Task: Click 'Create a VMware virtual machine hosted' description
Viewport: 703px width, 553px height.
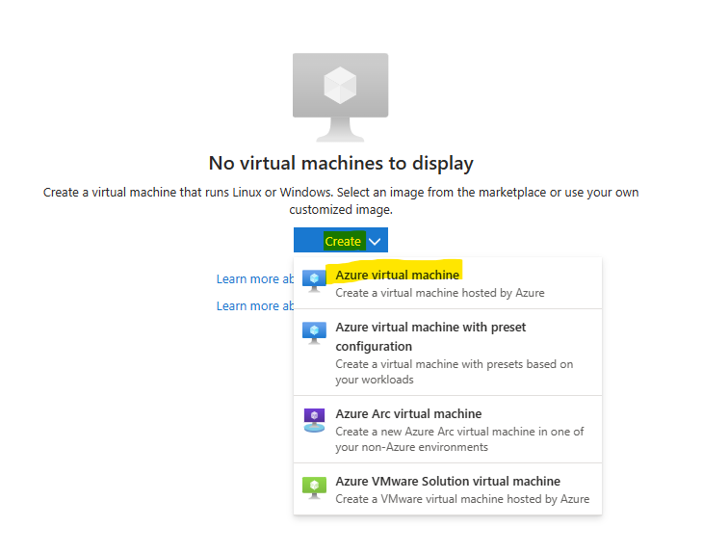Action: [x=462, y=499]
